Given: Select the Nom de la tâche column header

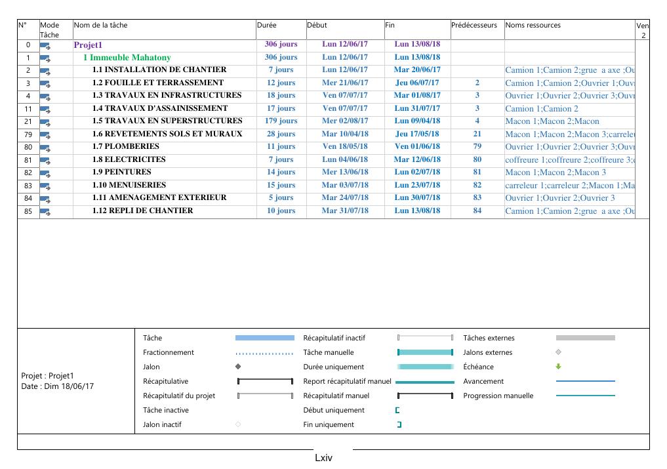Looking at the screenshot, I should tap(101, 26).
